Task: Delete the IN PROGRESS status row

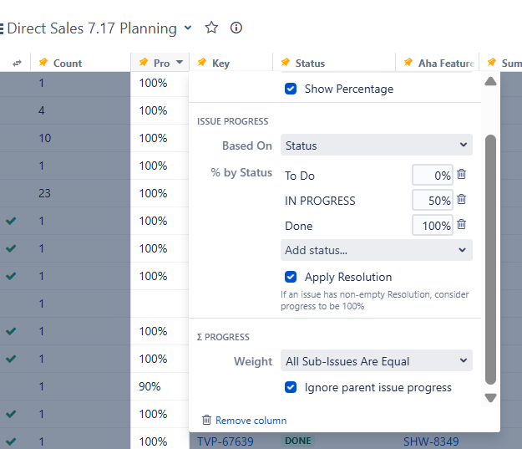Action: [x=461, y=199]
